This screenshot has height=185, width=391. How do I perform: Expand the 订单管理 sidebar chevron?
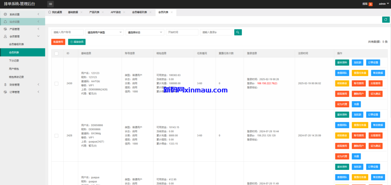(39, 92)
